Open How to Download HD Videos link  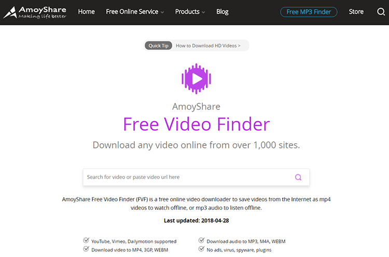208,46
